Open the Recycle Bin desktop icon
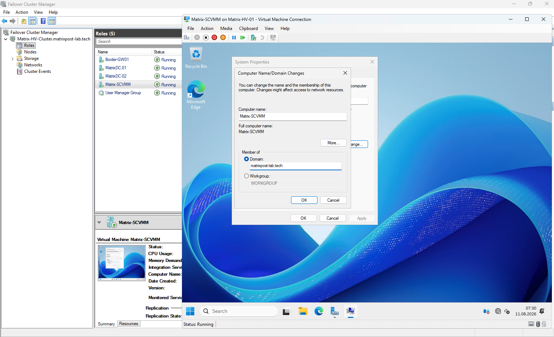Viewport: 554px width, 337px height. 196,58
